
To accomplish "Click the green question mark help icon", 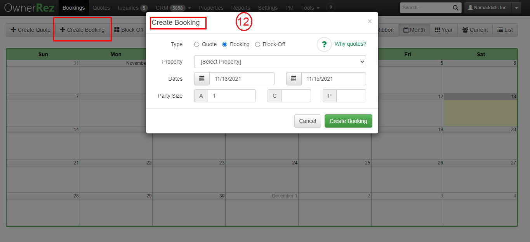I will pyautogui.click(x=324, y=44).
